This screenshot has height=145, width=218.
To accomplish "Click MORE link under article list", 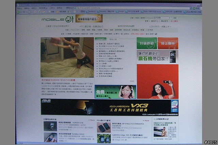I will [132, 81].
